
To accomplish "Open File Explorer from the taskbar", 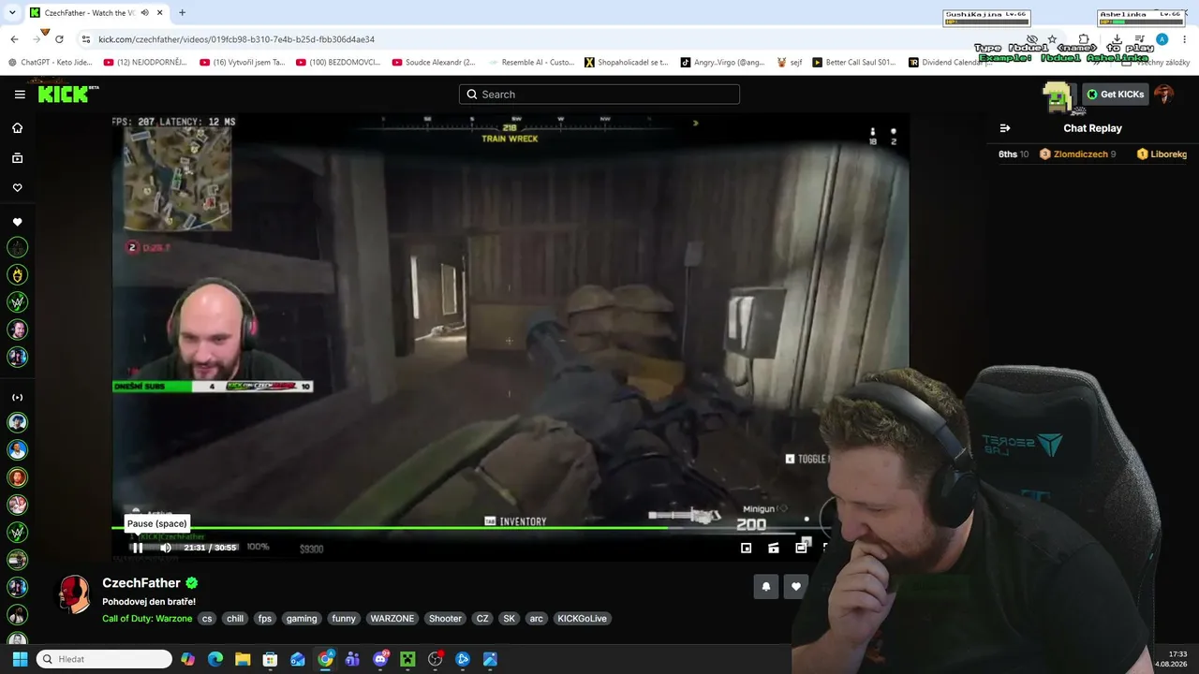I will point(243,659).
